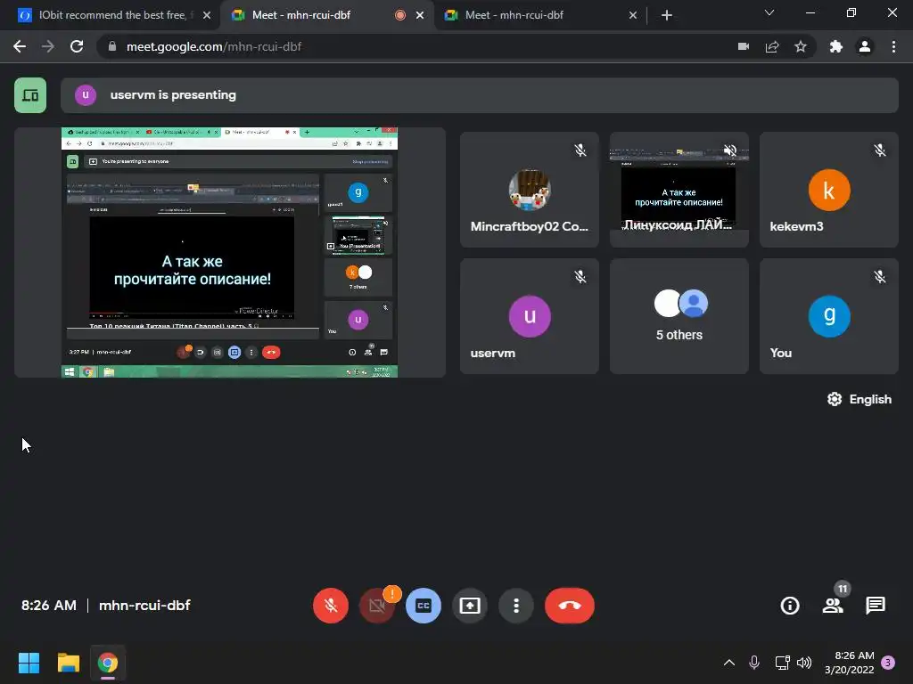913x684 pixels.
Task: Switch to the IObit recommend tab
Action: coord(114,15)
